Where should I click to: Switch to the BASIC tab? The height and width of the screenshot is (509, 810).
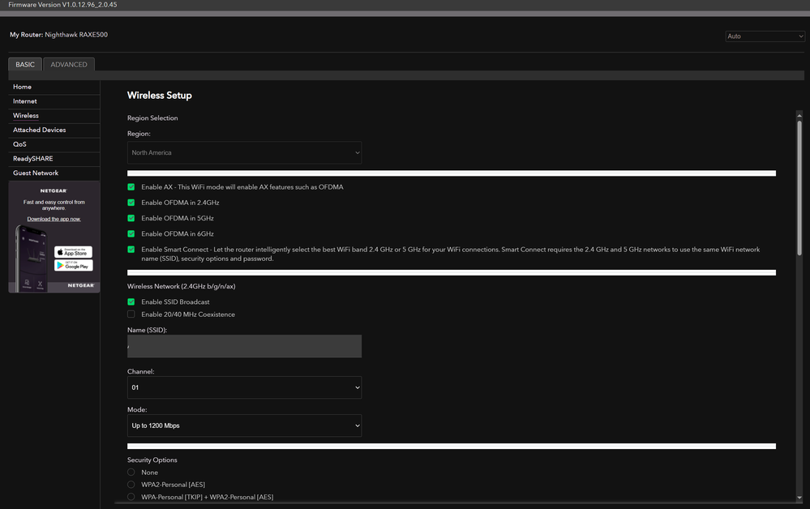25,65
